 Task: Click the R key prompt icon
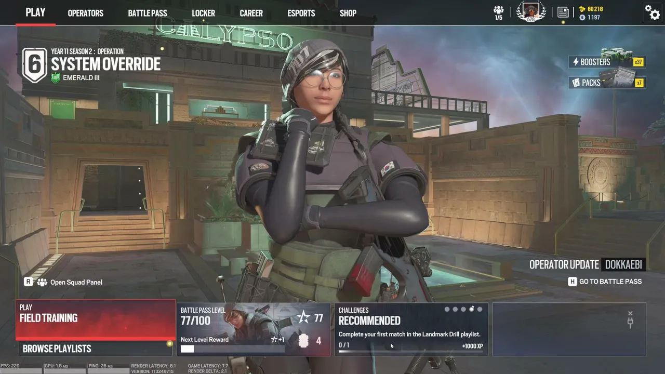29,282
